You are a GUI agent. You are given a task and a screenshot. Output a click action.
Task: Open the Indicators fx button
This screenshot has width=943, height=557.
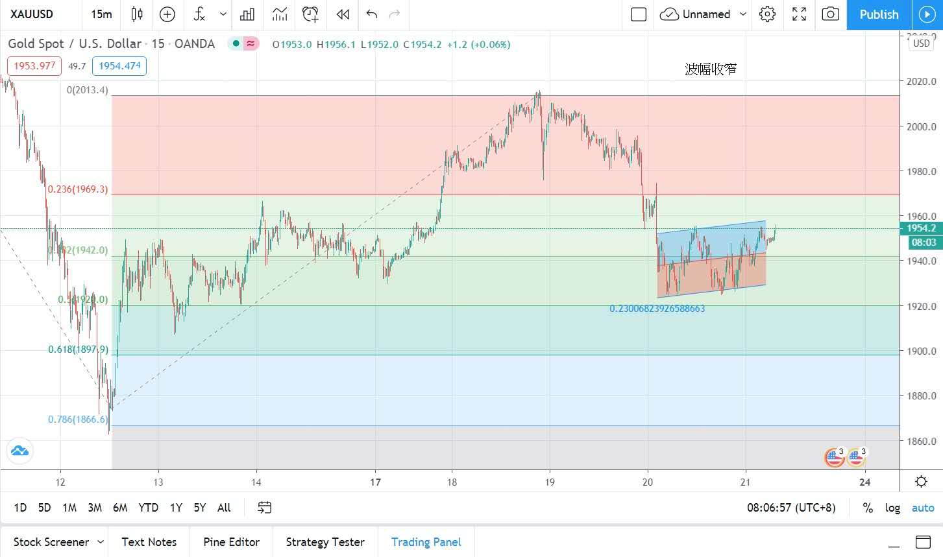click(x=199, y=14)
